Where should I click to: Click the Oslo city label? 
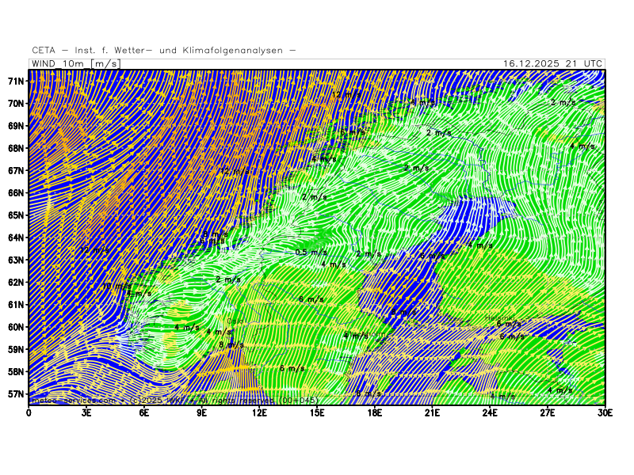pos(235,321)
